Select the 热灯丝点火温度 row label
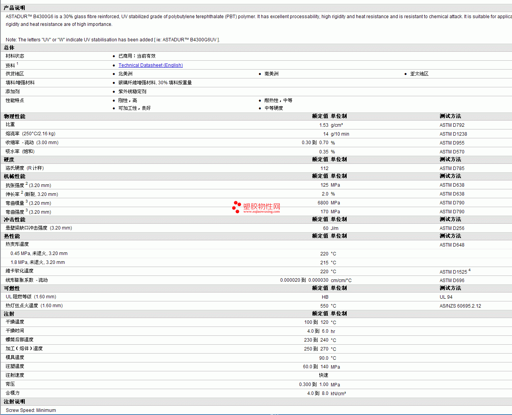This screenshot has width=512, height=415. click(x=34, y=306)
